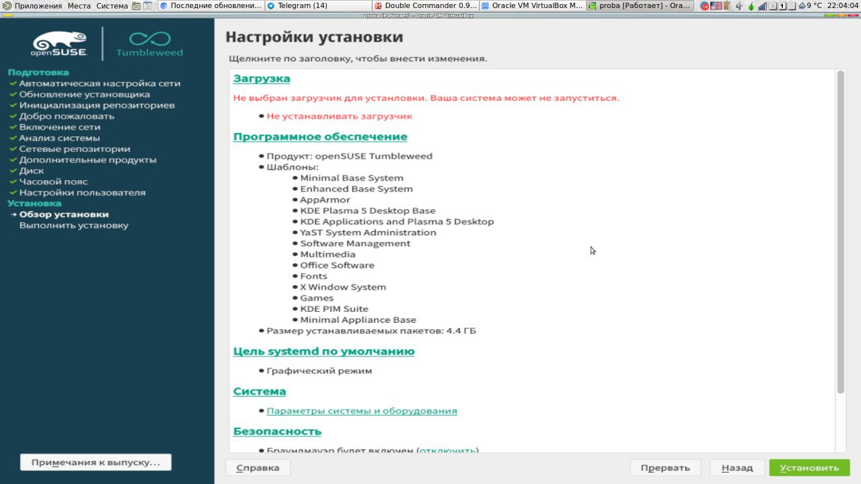This screenshot has width=861, height=484.
Task: Start installation with Установить button
Action: 809,468
